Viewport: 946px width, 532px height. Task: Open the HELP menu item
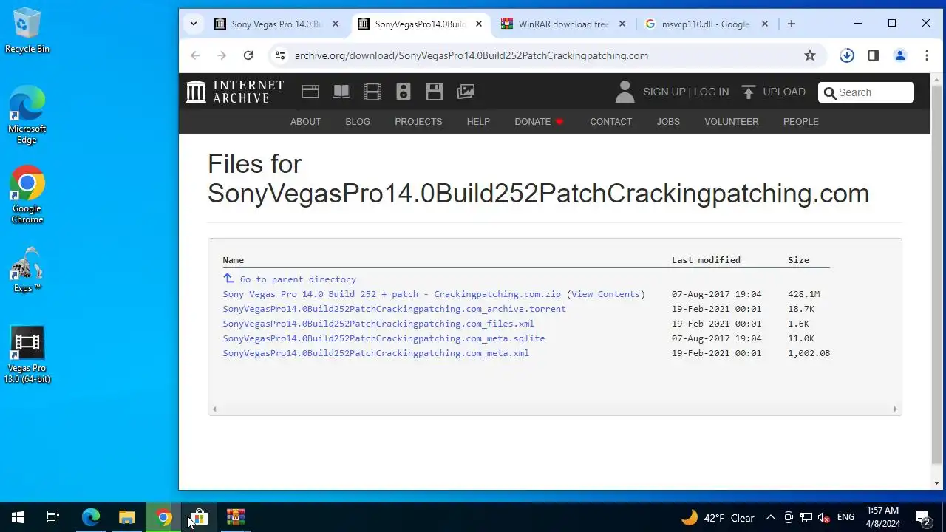click(x=478, y=121)
